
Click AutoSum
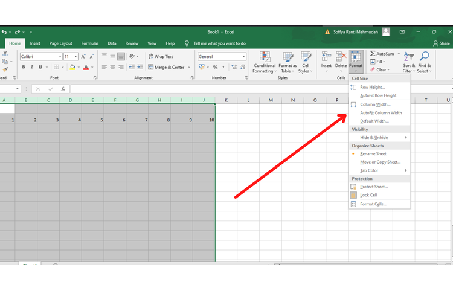382,54
